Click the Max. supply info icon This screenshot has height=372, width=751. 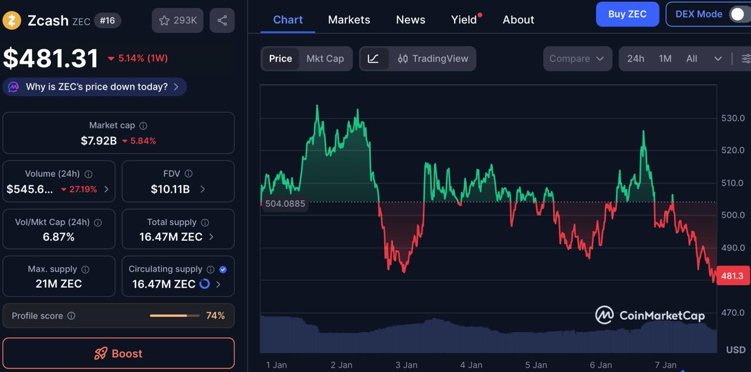click(87, 269)
